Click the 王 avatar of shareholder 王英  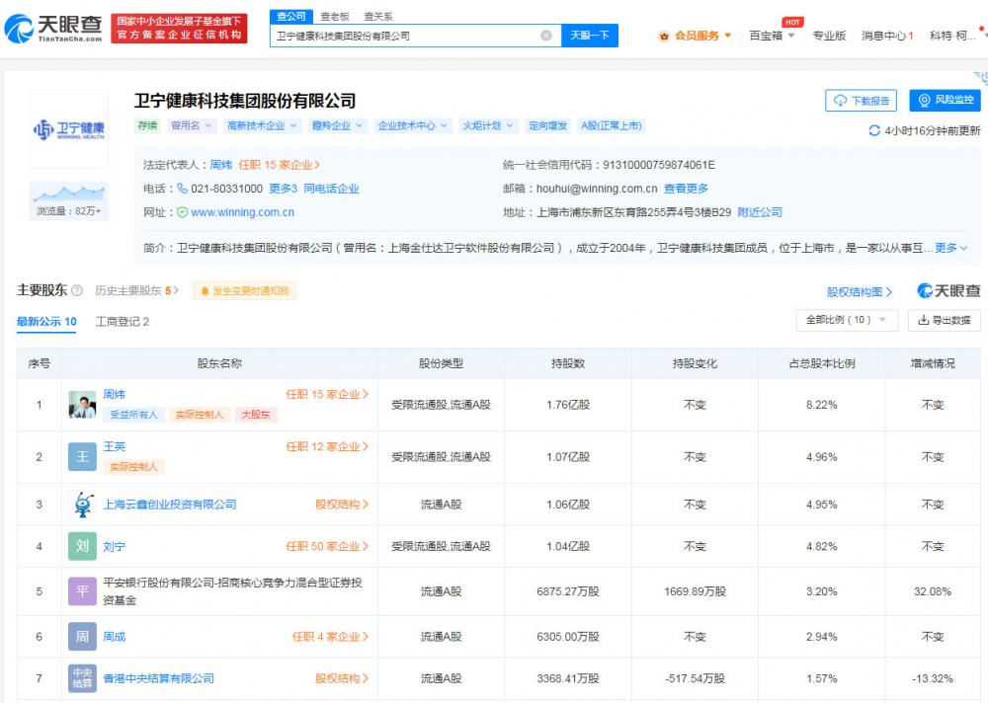[x=83, y=457]
